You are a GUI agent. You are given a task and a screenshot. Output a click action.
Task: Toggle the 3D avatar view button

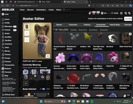(x=48, y=56)
